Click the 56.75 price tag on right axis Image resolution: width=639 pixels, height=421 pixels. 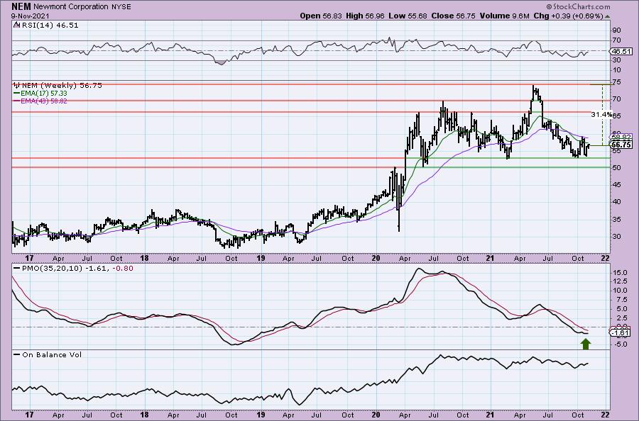tap(622, 145)
